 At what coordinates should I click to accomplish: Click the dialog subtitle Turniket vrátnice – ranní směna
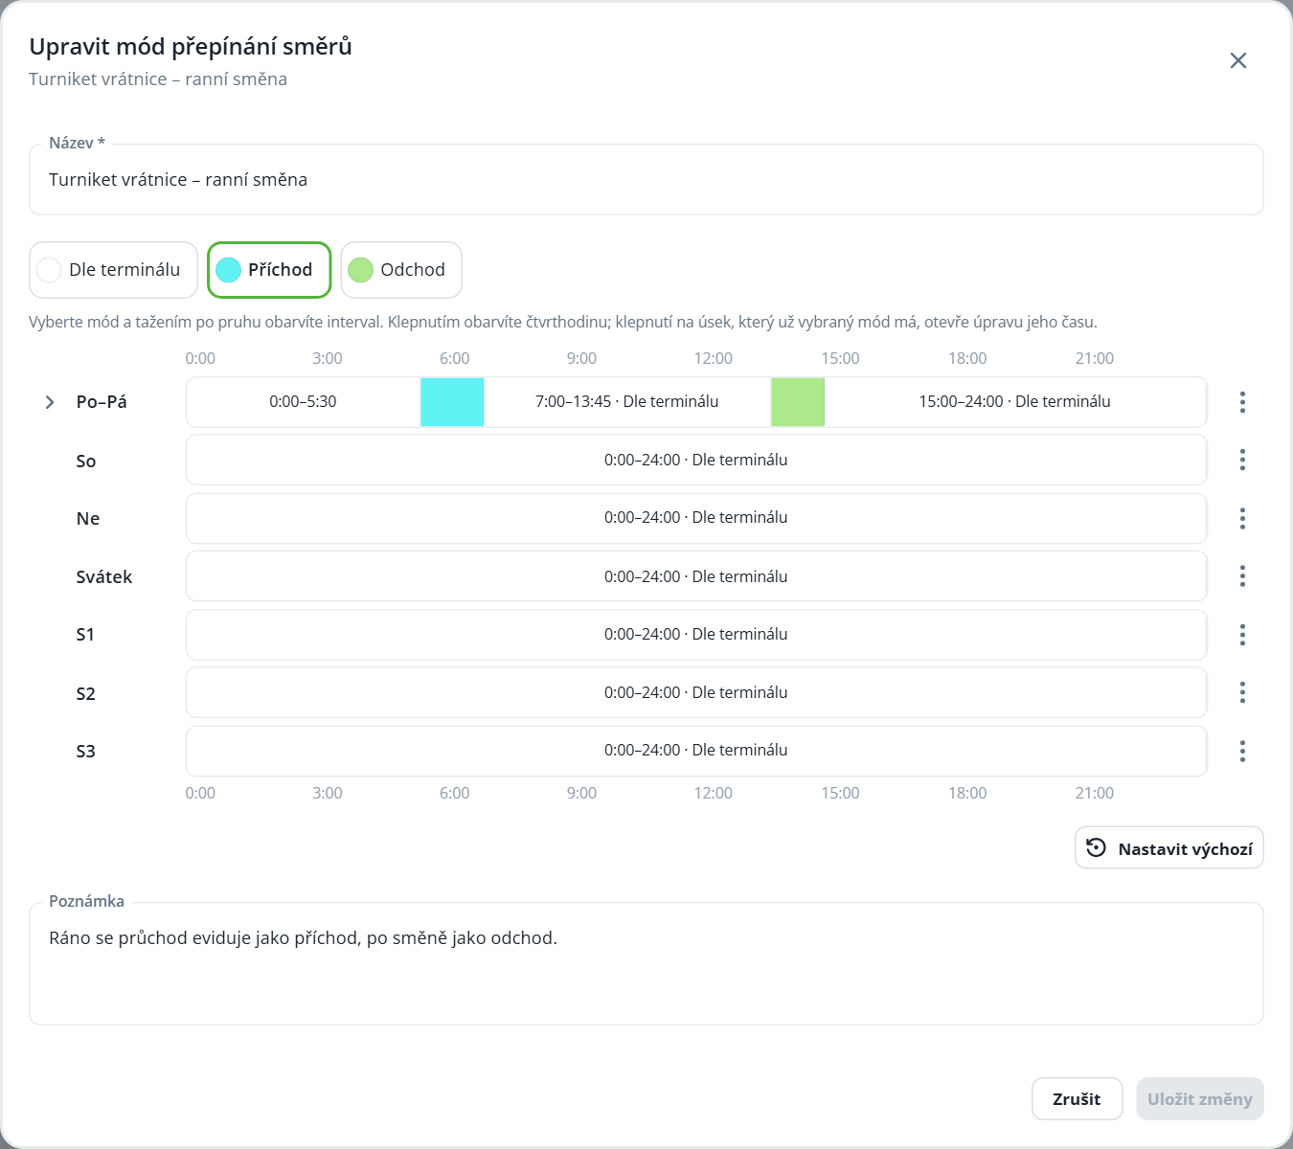[158, 79]
